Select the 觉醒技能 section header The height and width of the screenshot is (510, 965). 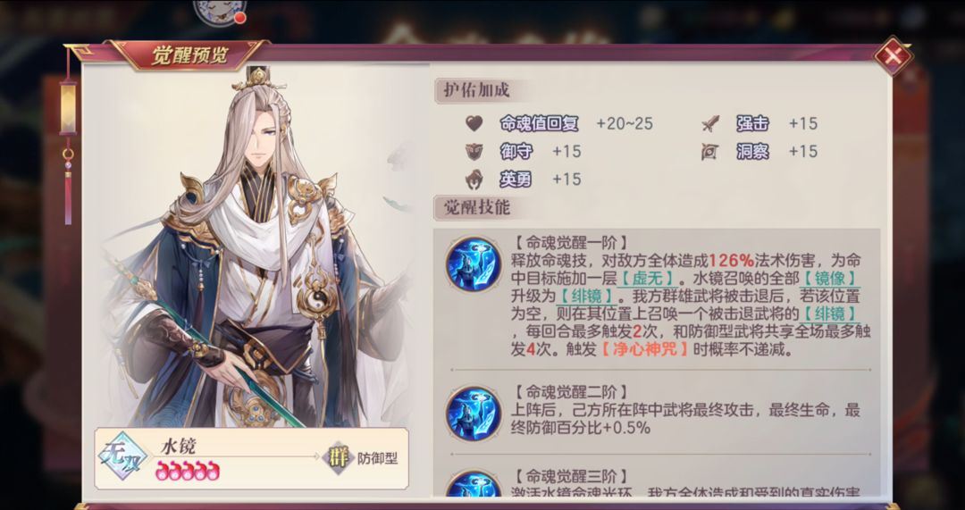[x=477, y=207]
